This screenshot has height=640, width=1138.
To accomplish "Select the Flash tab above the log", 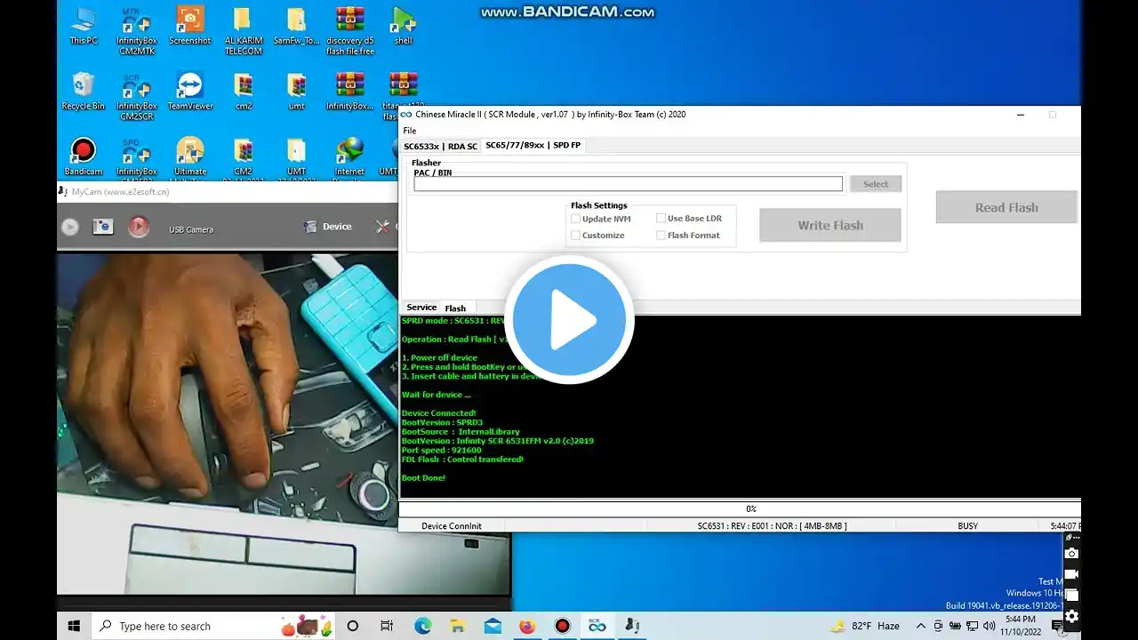I will click(x=455, y=308).
